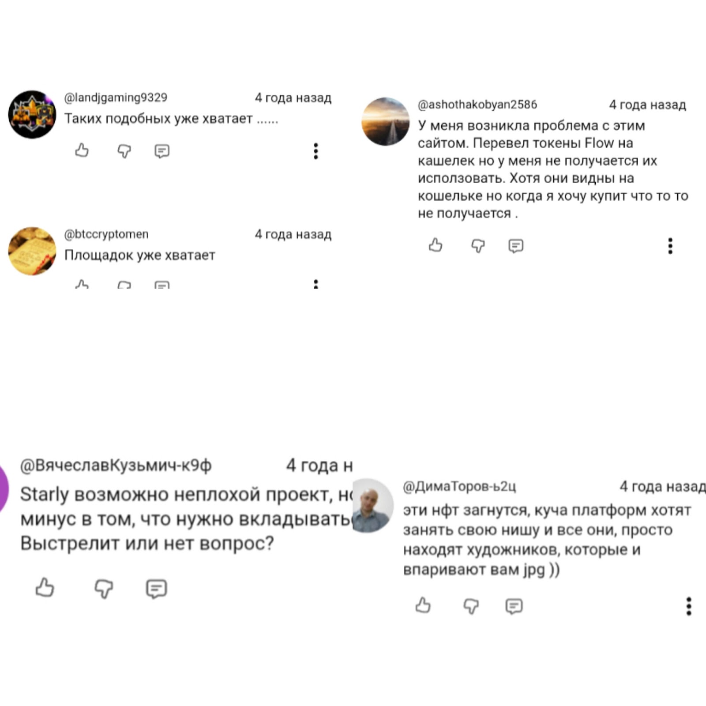The width and height of the screenshot is (706, 706).
Task: Dislike the comment by @landjgaming9329
Action: (124, 151)
